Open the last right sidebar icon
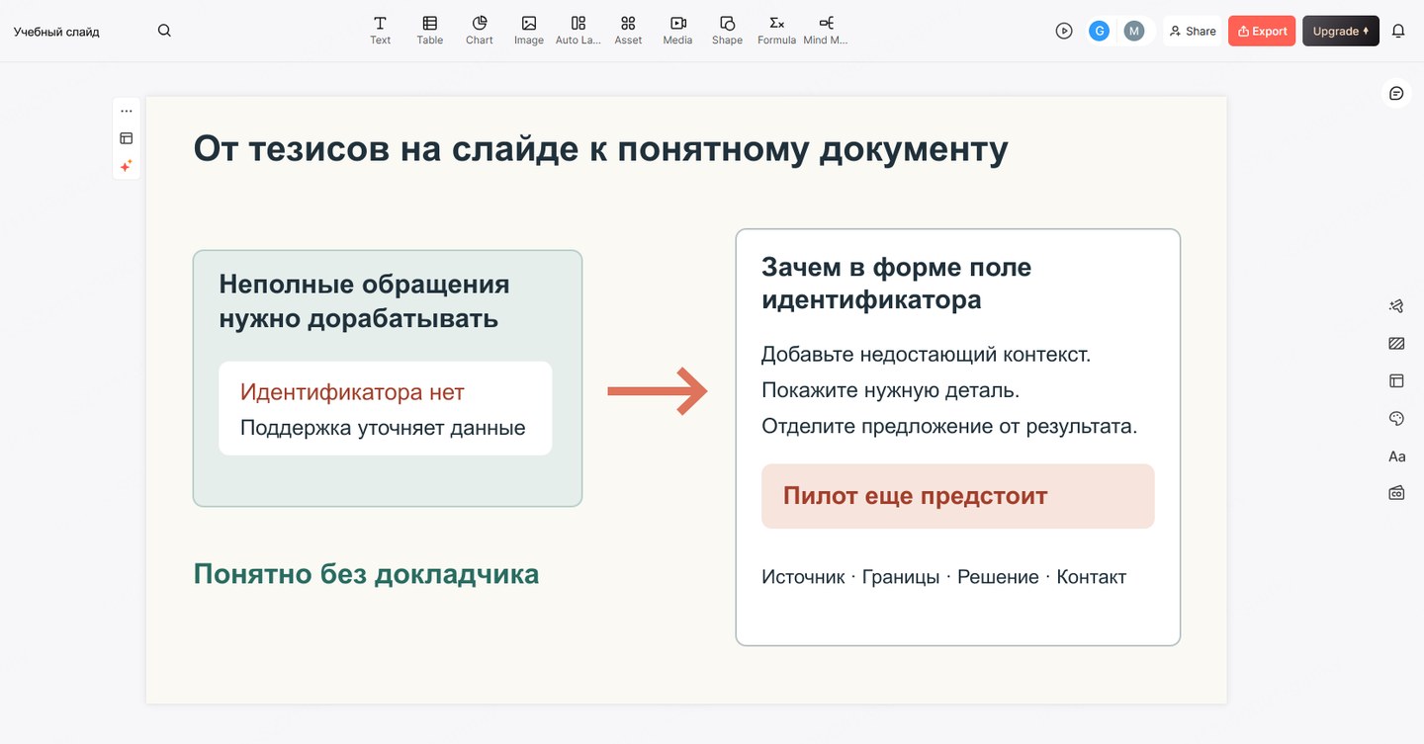This screenshot has height=744, width=1424. click(x=1396, y=492)
